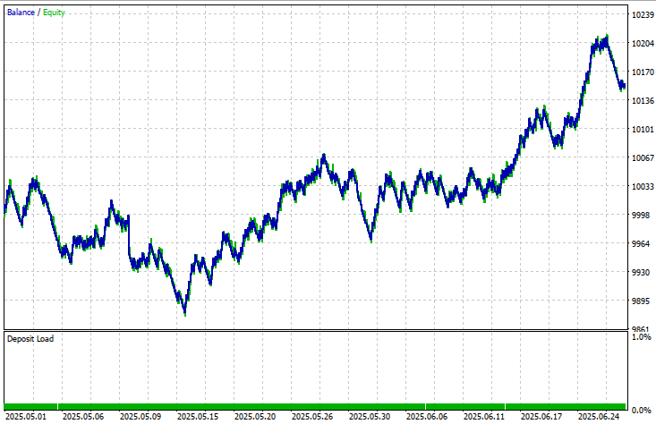
Task: Click the Balance legend label
Action: (21, 13)
